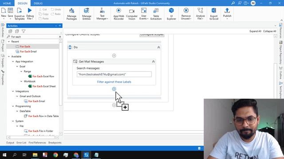Click the filter icon in Activities panel
This screenshot has height=159, width=284.
pyautogui.click(x=24, y=31)
